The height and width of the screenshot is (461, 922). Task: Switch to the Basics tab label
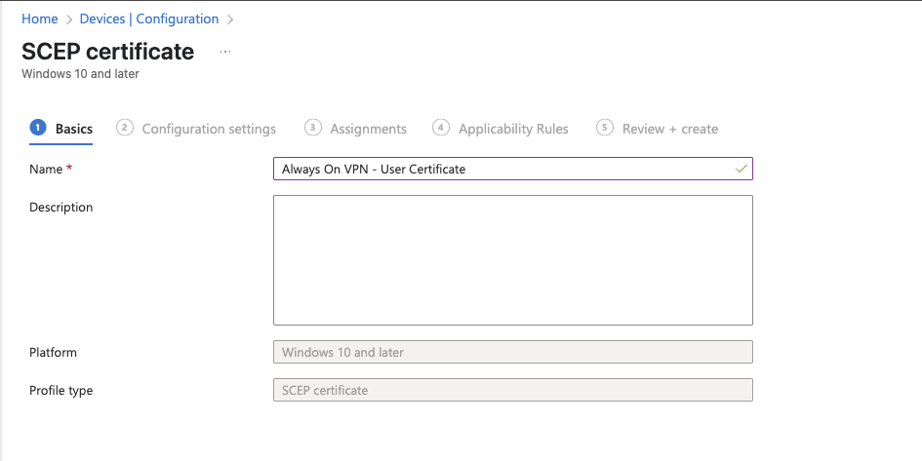pos(74,129)
